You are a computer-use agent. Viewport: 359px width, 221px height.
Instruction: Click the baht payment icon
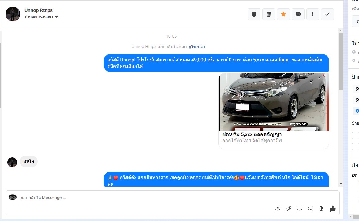tap(321, 208)
